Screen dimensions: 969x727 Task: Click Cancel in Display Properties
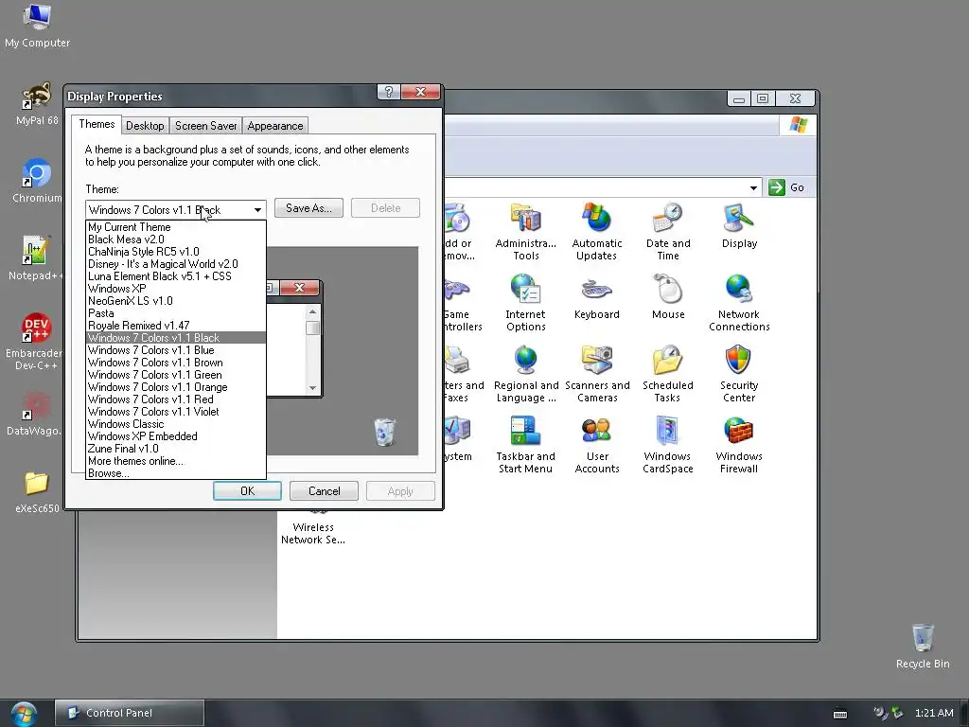point(324,491)
